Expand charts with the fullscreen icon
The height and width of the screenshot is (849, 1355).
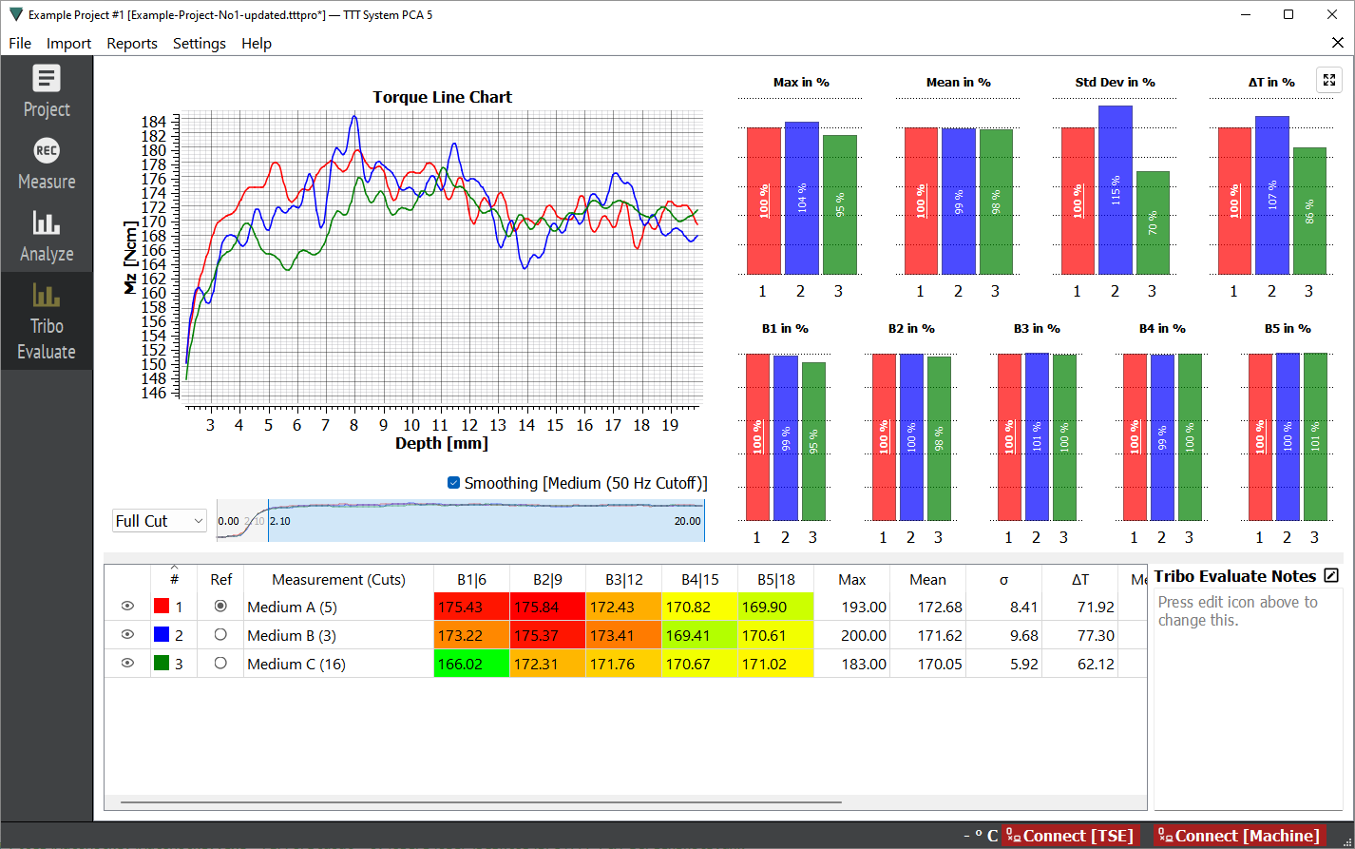(1328, 80)
